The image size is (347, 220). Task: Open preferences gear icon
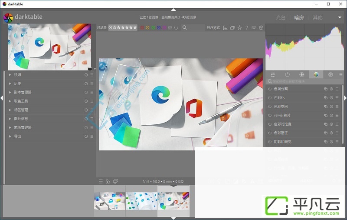(261, 28)
